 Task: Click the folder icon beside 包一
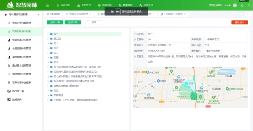pyautogui.click(x=51, y=34)
